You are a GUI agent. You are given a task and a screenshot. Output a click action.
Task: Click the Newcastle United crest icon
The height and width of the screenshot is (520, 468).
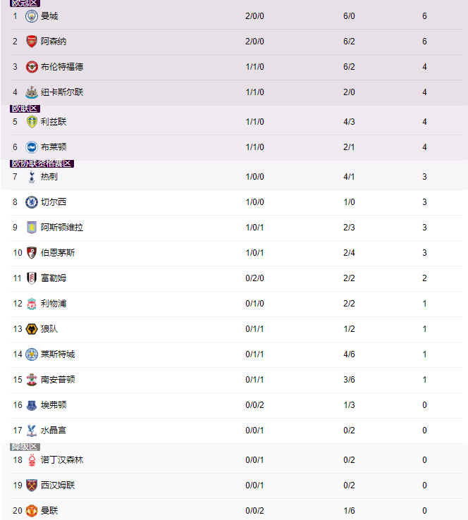[x=32, y=92]
